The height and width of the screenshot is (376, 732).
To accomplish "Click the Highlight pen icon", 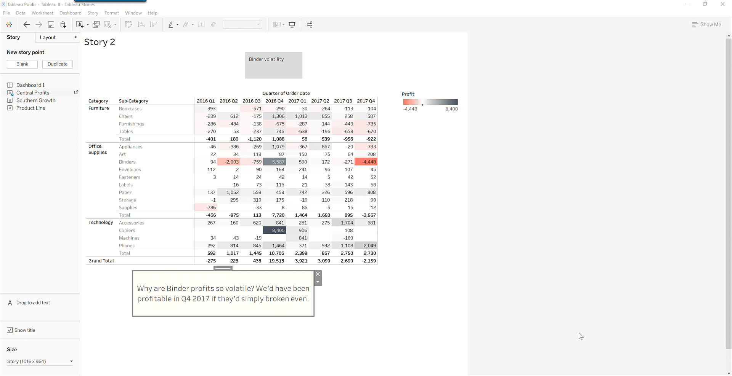I will pos(171,25).
